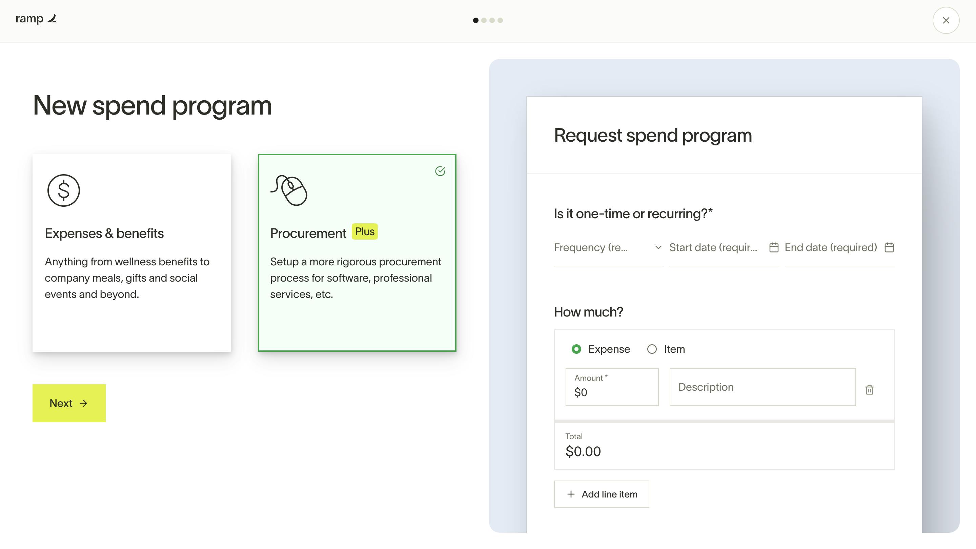Click the computer mouse Procurement icon
The image size is (976, 549).
coord(289,190)
